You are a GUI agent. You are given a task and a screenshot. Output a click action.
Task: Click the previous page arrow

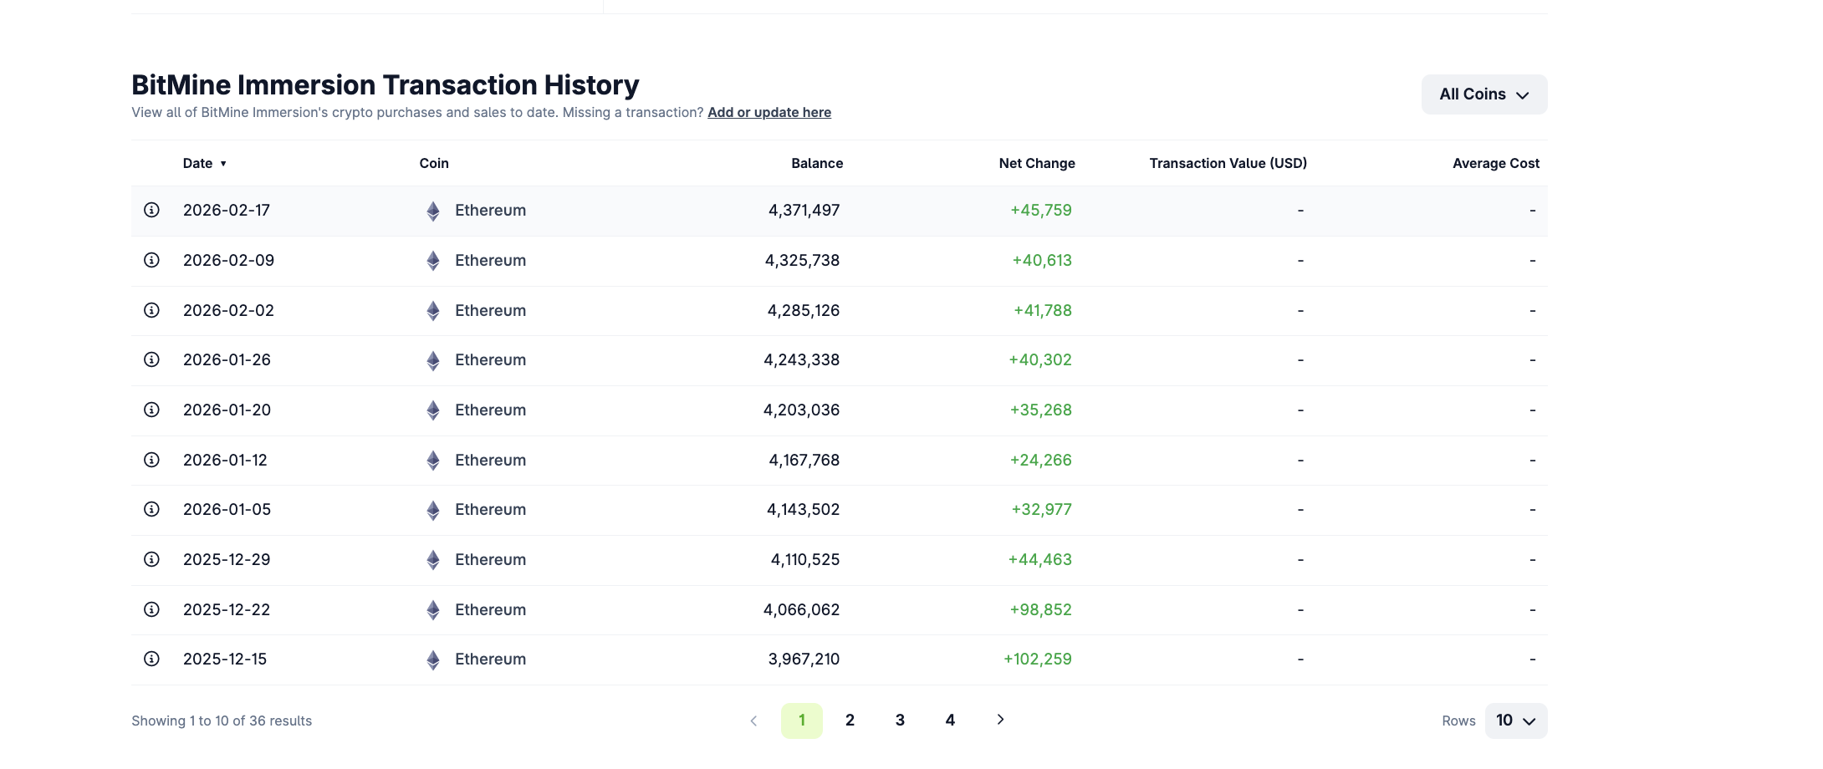(x=753, y=721)
